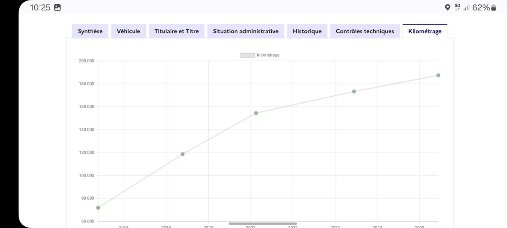
Task: Open the Contrôles techniques tab
Action: coord(365,31)
